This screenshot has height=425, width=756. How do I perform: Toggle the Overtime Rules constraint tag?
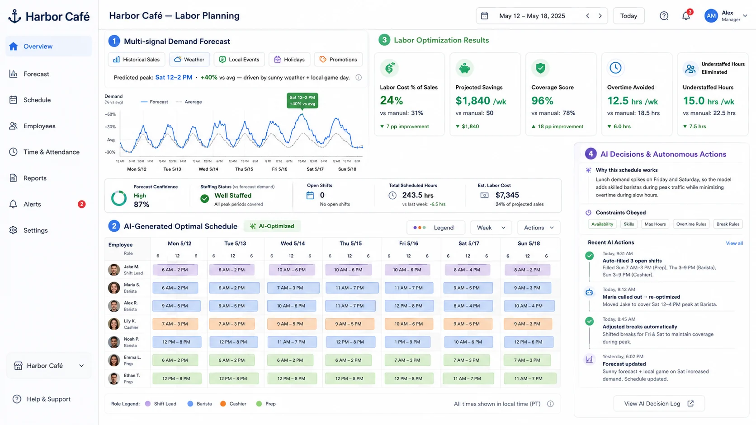point(691,224)
